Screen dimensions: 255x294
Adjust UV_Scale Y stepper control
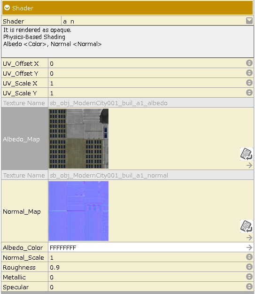point(249,93)
